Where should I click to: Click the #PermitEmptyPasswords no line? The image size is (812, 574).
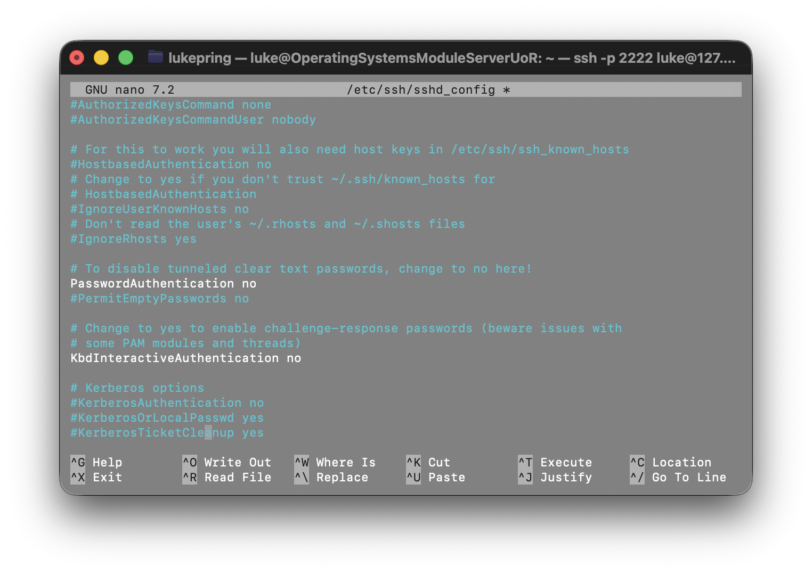click(x=159, y=299)
